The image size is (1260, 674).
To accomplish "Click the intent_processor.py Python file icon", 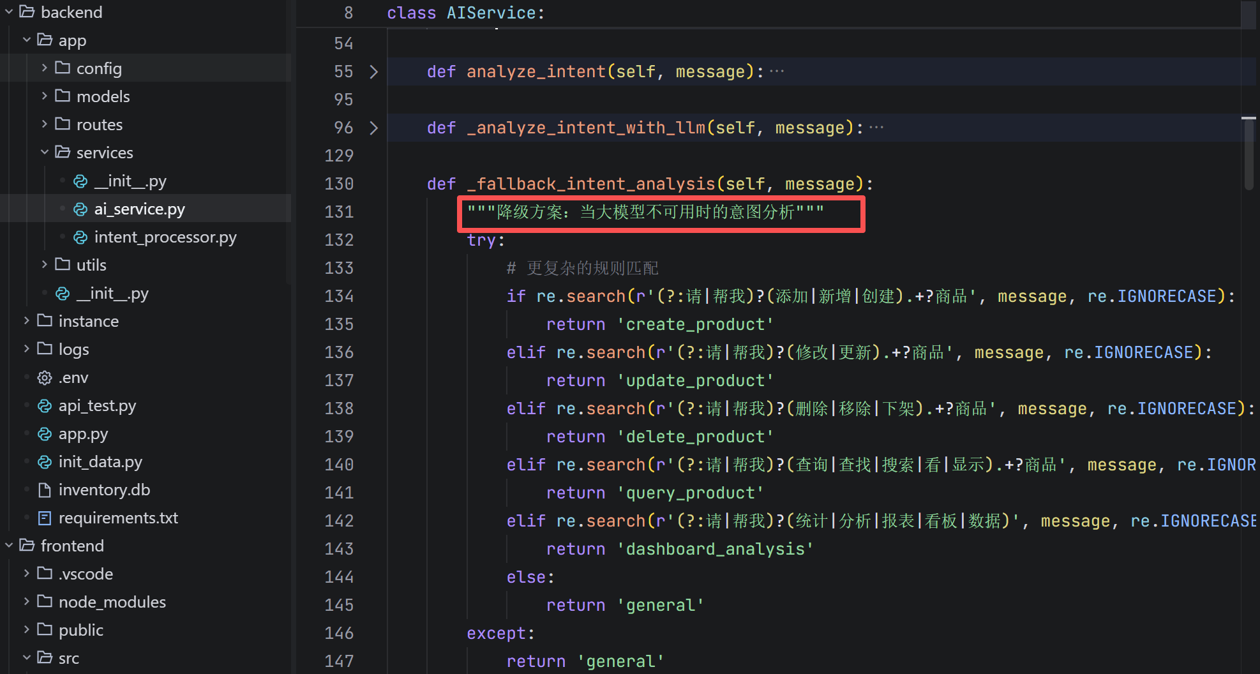I will click(80, 237).
